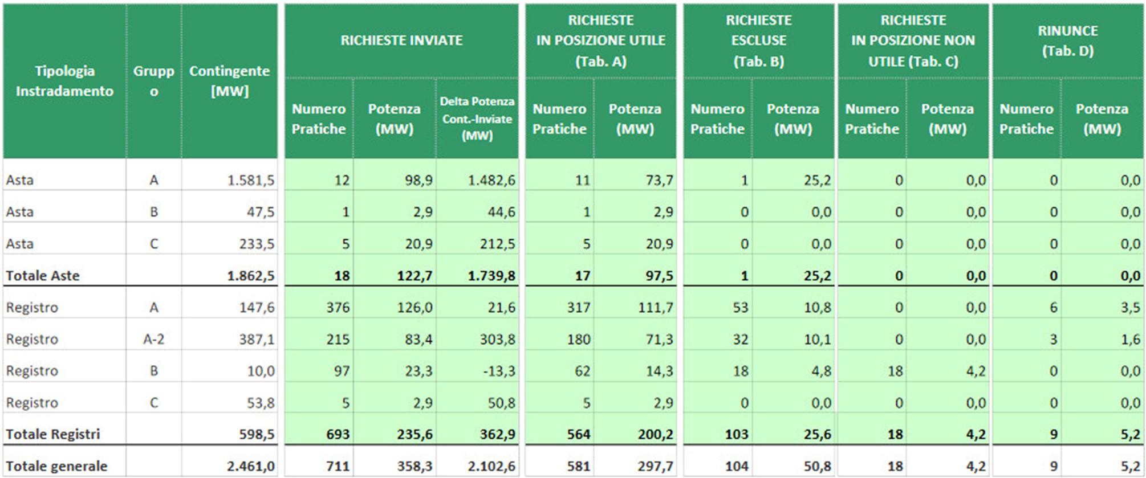Select the Gruppo column header

tap(153, 81)
